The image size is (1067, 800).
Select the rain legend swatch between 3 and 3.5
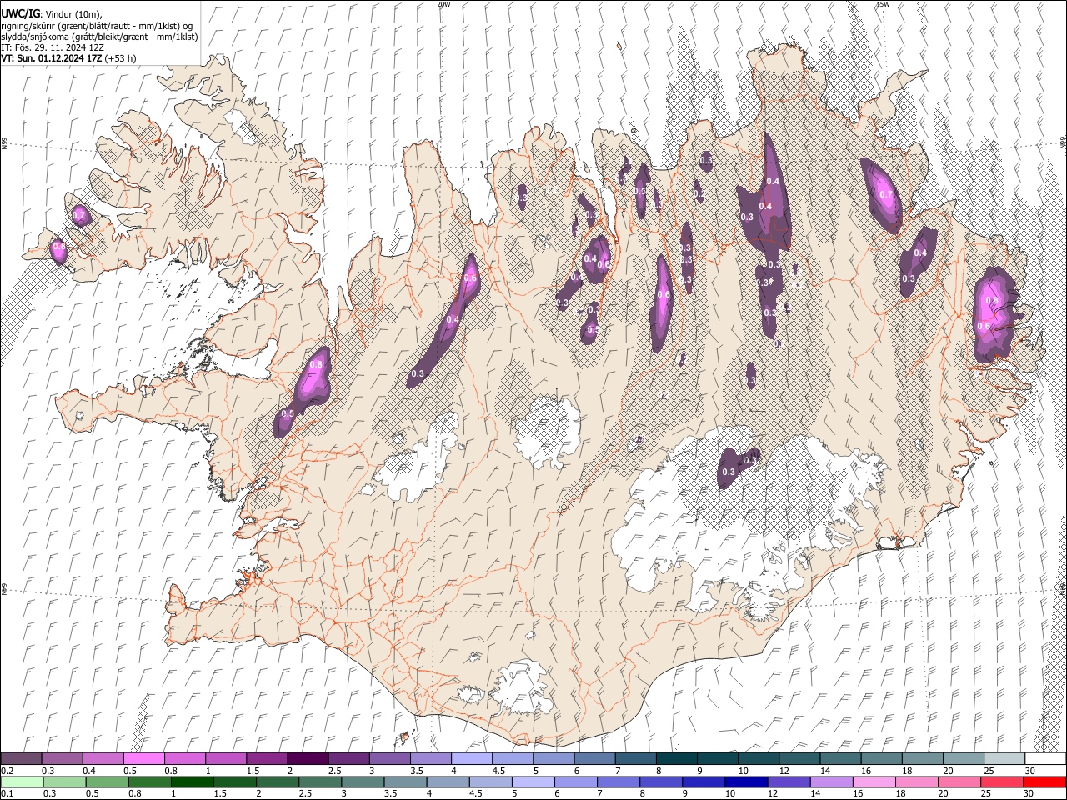(x=363, y=782)
